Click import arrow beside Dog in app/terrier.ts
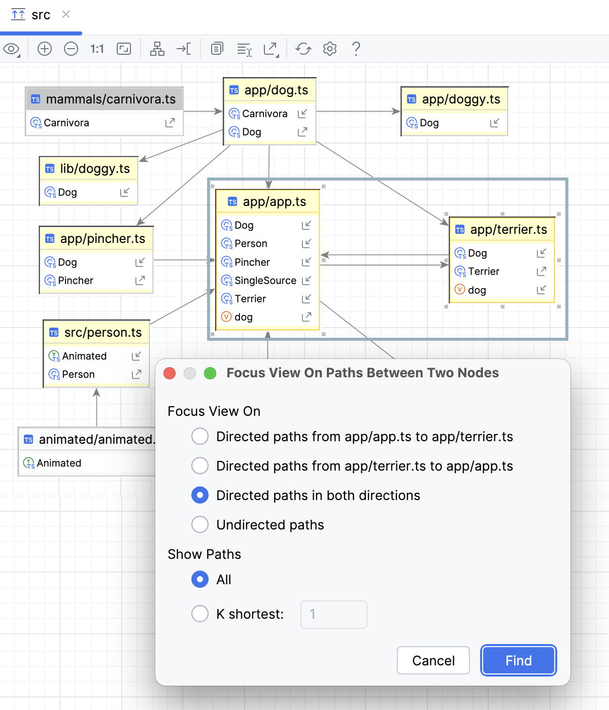The image size is (609, 710). click(542, 253)
